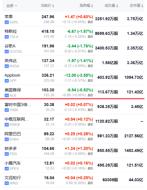Viewport: 147px width, 190px height.
Task: Open the 苹果 stock row
Action: click(73, 19)
